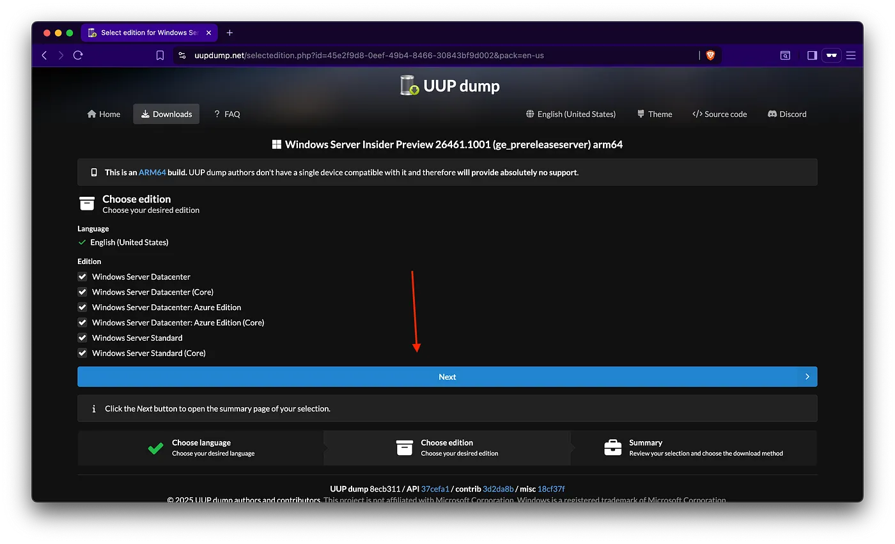Image resolution: width=895 pixels, height=544 pixels.
Task: Click the UUP dump logo icon
Action: [x=409, y=86]
